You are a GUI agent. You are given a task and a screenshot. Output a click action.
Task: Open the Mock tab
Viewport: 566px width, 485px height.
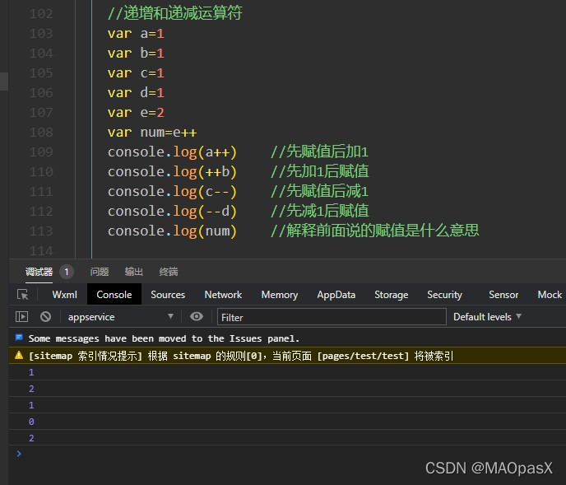(x=550, y=295)
